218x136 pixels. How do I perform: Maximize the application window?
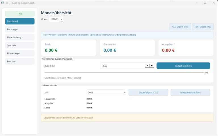tap(205, 3)
